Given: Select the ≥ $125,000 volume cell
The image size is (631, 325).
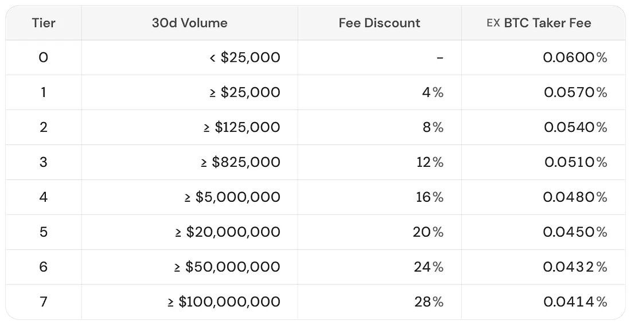Looking at the screenshot, I should [242, 127].
